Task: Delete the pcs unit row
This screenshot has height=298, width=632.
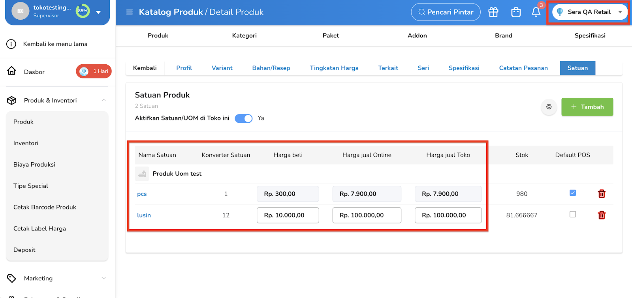Action: click(x=602, y=194)
